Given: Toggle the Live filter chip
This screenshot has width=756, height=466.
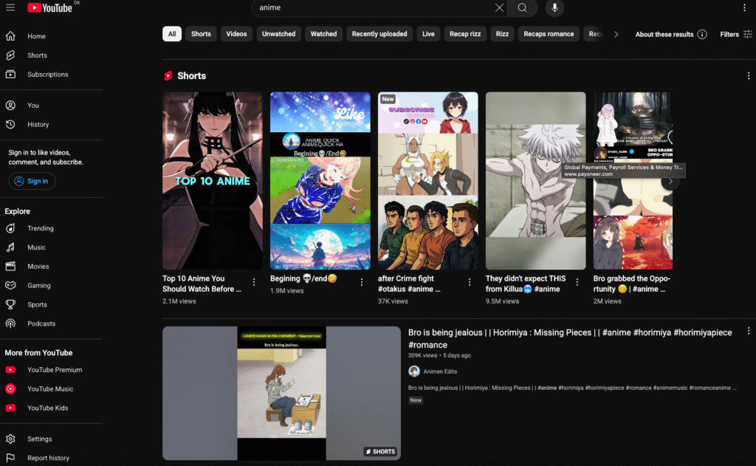Looking at the screenshot, I should click(428, 34).
